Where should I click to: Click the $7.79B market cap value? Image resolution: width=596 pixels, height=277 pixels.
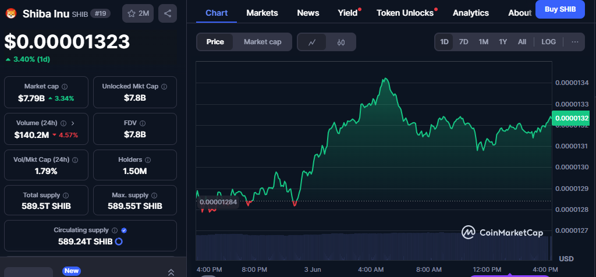tap(31, 98)
